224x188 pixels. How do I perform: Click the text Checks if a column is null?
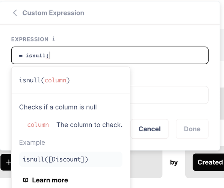point(58,107)
